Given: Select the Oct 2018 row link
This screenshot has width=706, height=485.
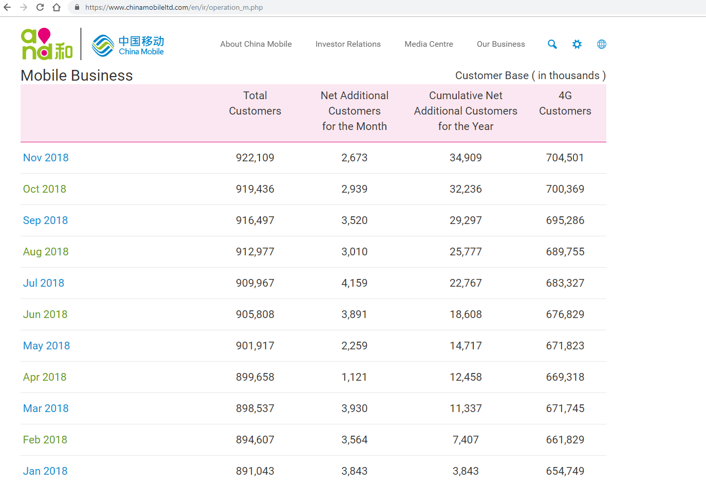Looking at the screenshot, I should pyautogui.click(x=45, y=189).
